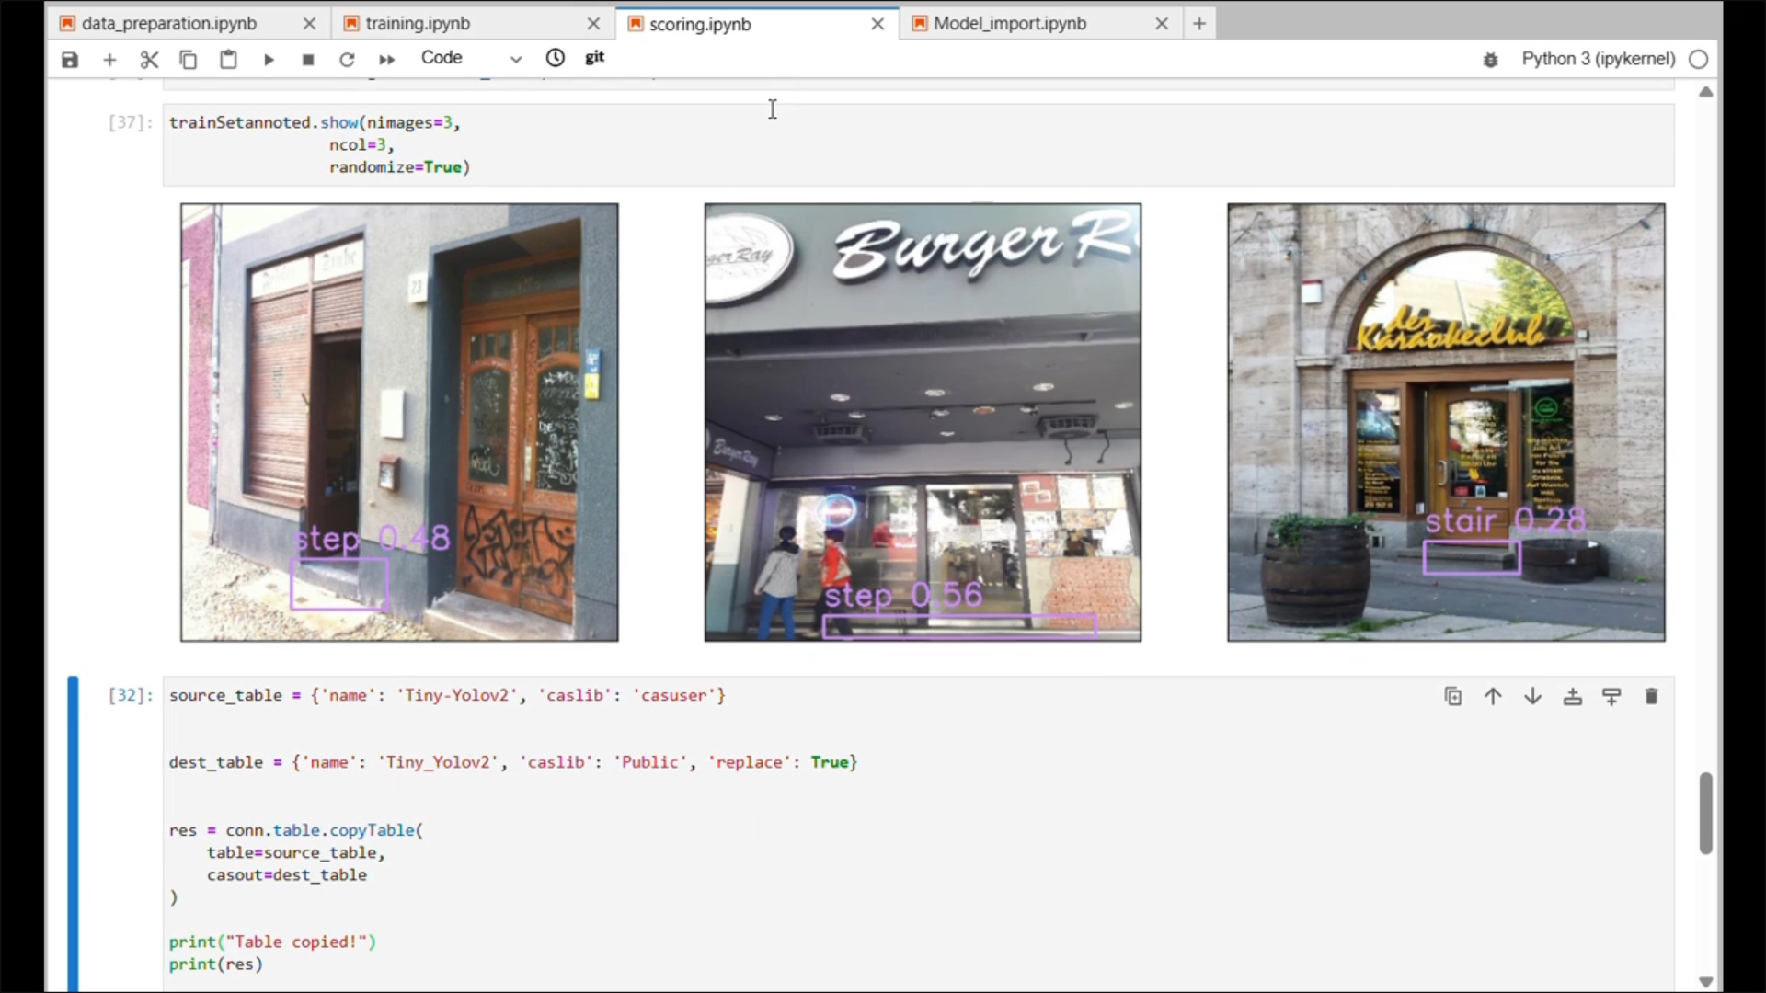
Task: Toggle the debugger bug icon
Action: [1490, 60]
